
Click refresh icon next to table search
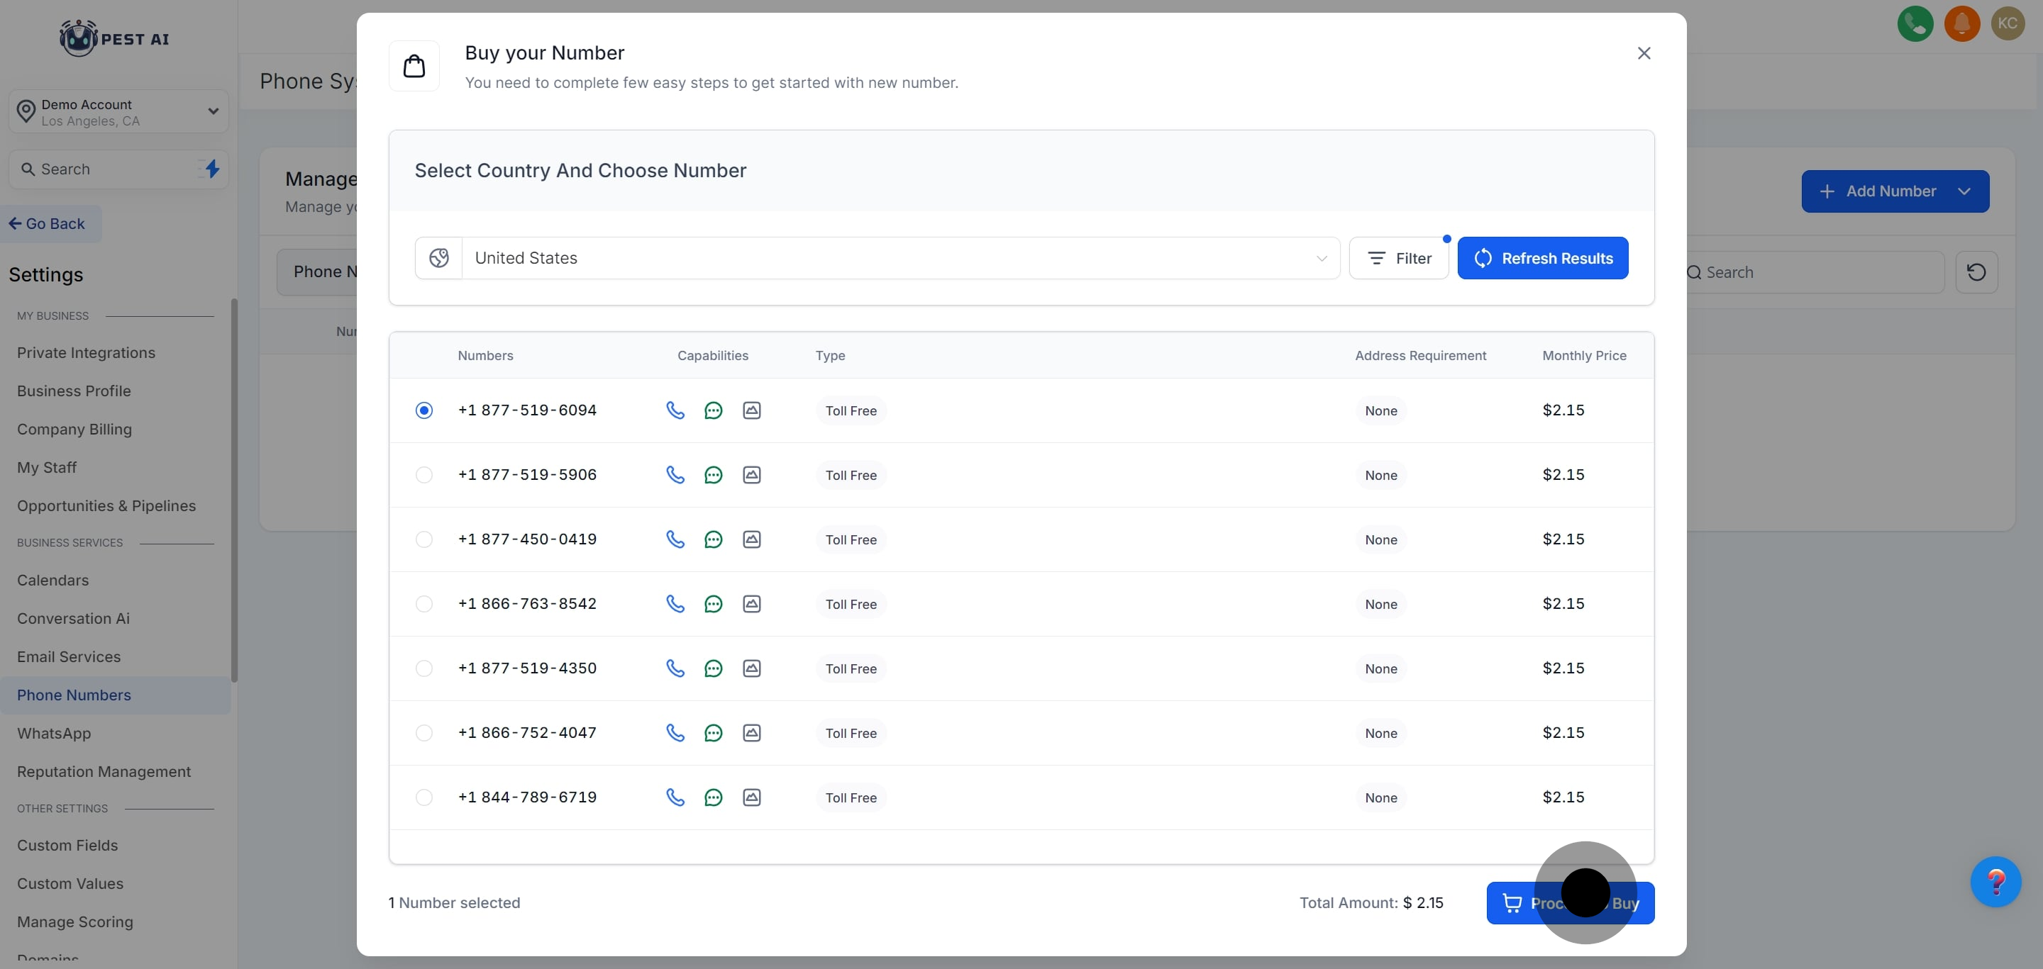[x=1976, y=273]
